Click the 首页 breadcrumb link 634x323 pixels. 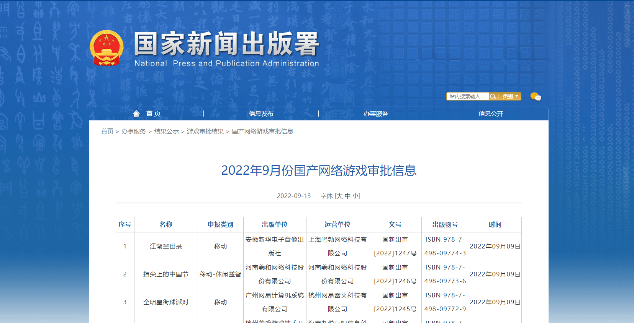pyautogui.click(x=107, y=131)
